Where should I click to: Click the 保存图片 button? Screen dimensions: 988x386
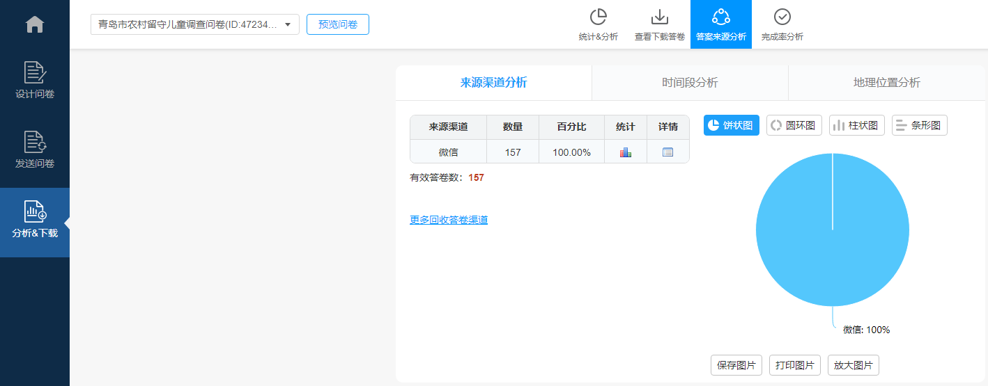tap(736, 365)
